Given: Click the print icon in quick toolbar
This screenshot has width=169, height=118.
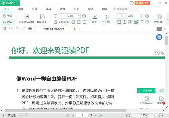Looking at the screenshot, I should 4,29.
